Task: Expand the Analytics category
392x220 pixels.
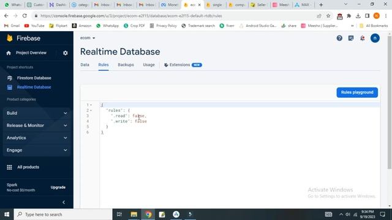Action: click(x=37, y=138)
